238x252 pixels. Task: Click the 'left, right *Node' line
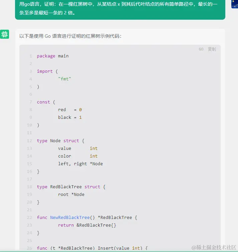coord(80,164)
